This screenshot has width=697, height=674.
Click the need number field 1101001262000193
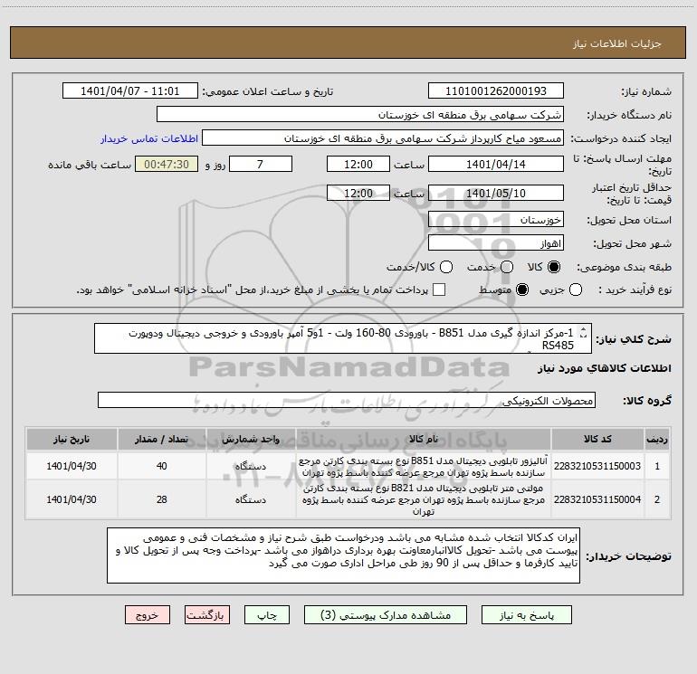point(496,90)
